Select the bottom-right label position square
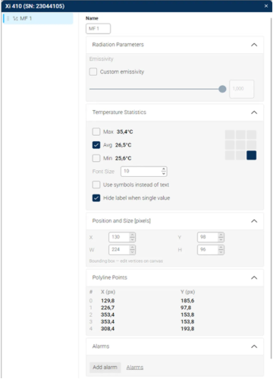 (x=251, y=155)
